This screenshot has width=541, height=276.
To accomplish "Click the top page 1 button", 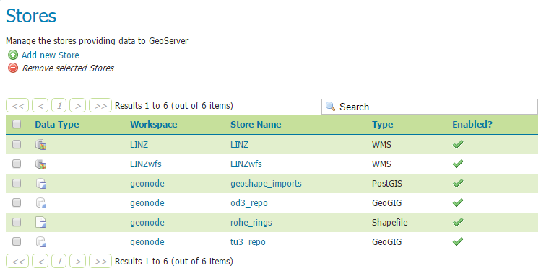I will click(59, 106).
